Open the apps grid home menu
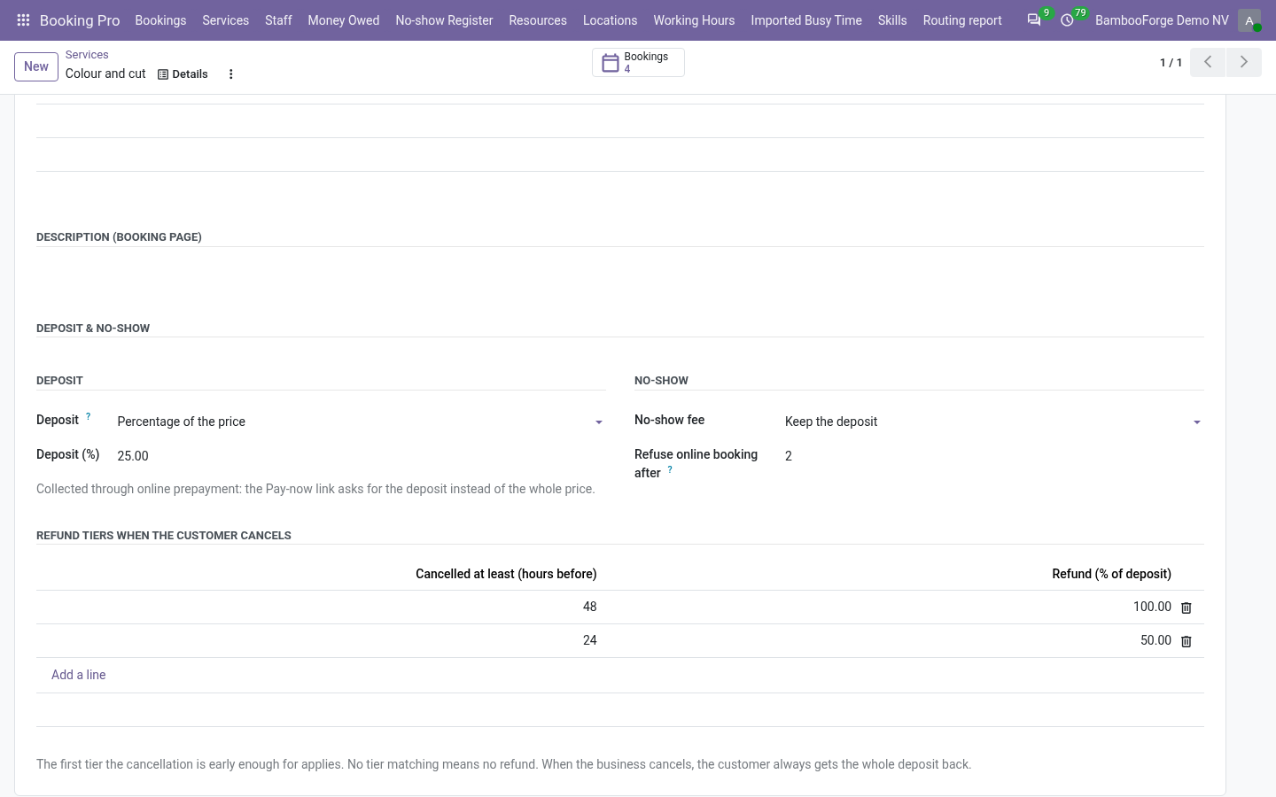1276x797 pixels. (x=24, y=20)
